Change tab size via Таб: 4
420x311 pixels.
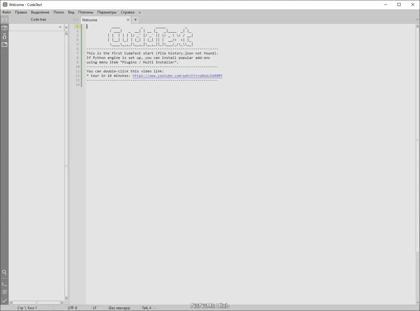pos(146,308)
